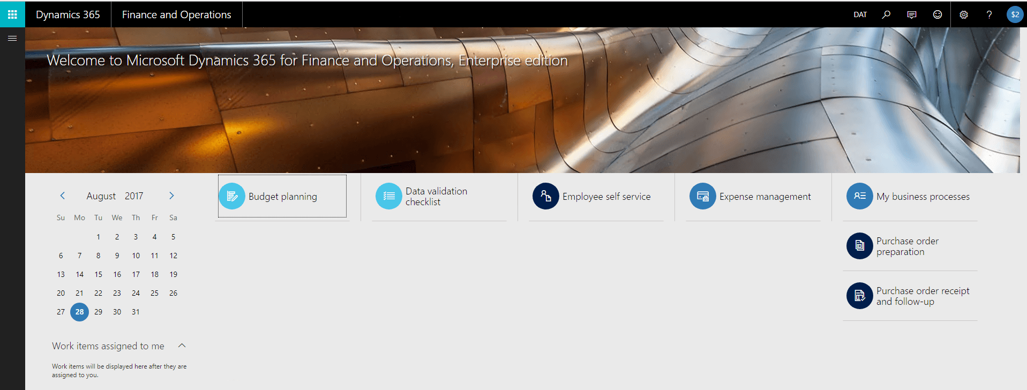Select August 25 in calendar

coord(154,293)
